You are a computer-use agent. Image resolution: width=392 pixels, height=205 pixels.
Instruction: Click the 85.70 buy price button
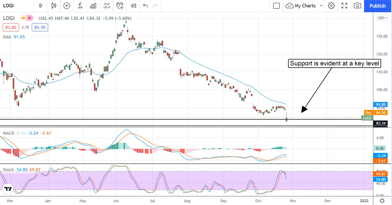point(40,27)
